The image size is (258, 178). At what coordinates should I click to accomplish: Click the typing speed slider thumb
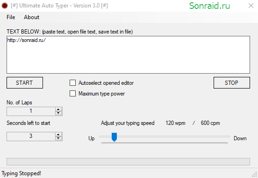pos(114,137)
